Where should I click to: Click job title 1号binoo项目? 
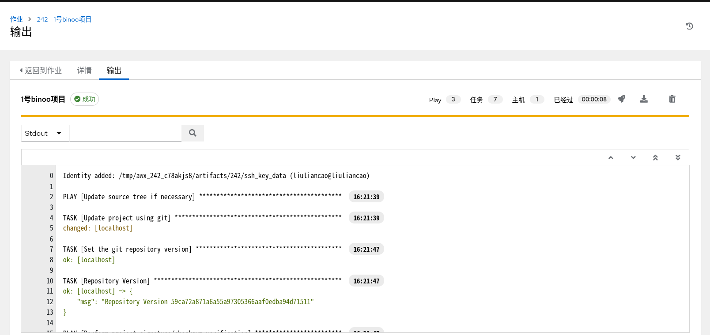(43, 99)
